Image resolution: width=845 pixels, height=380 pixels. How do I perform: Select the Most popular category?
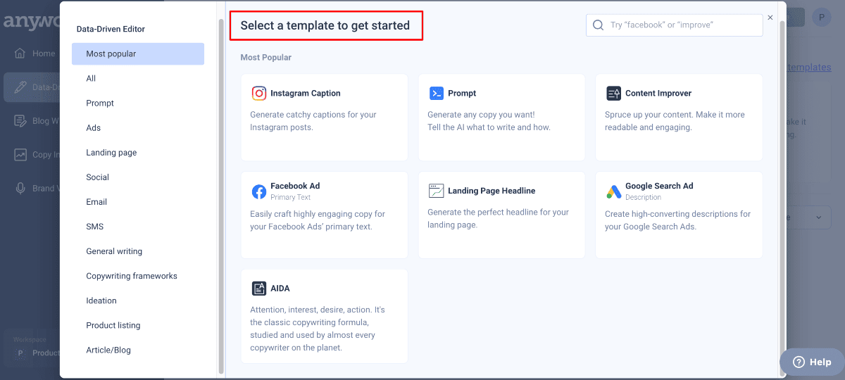click(138, 54)
